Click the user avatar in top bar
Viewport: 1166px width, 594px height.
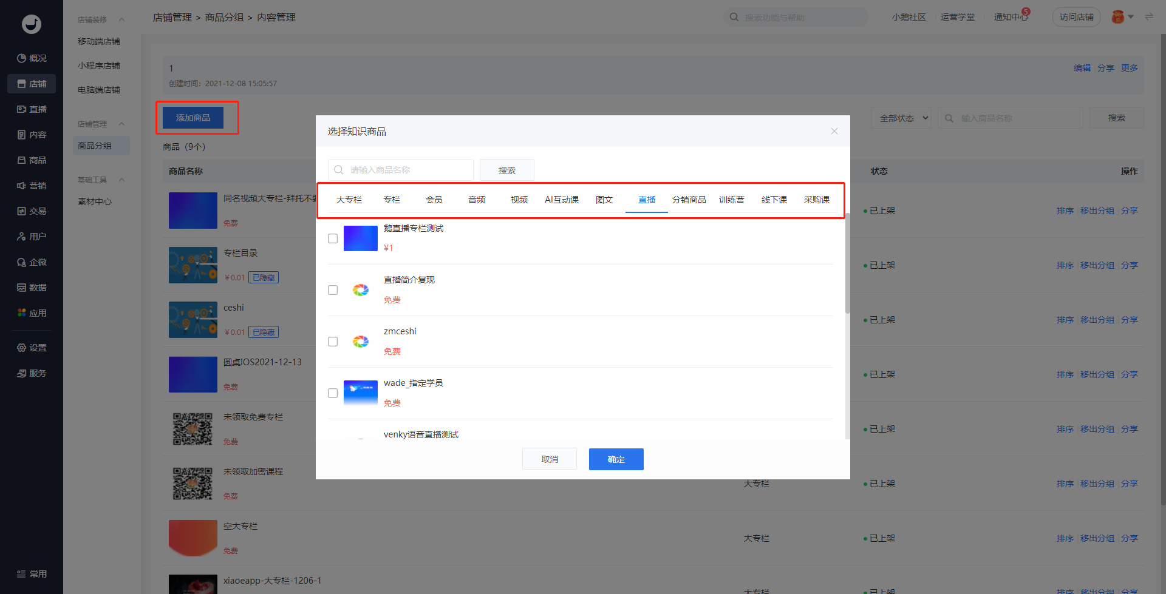[1117, 17]
